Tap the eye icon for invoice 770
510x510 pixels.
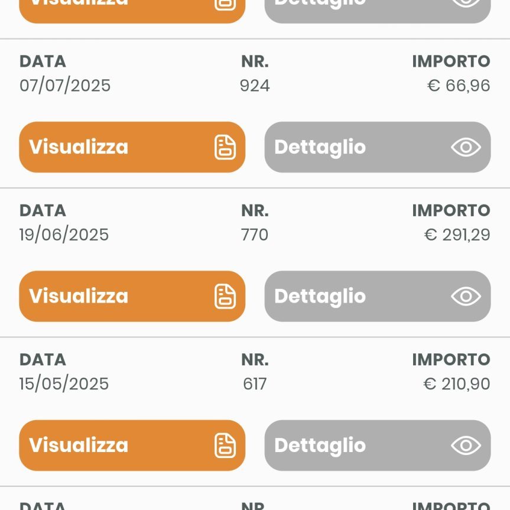pos(466,296)
